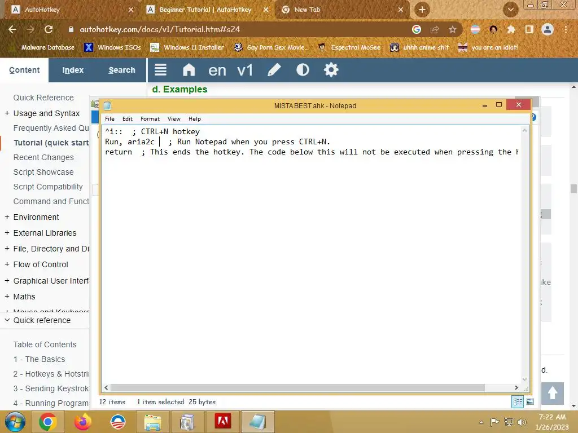The height and width of the screenshot is (433, 578).
Task: Open the Quick Reference sidebar link
Action: pos(43,98)
